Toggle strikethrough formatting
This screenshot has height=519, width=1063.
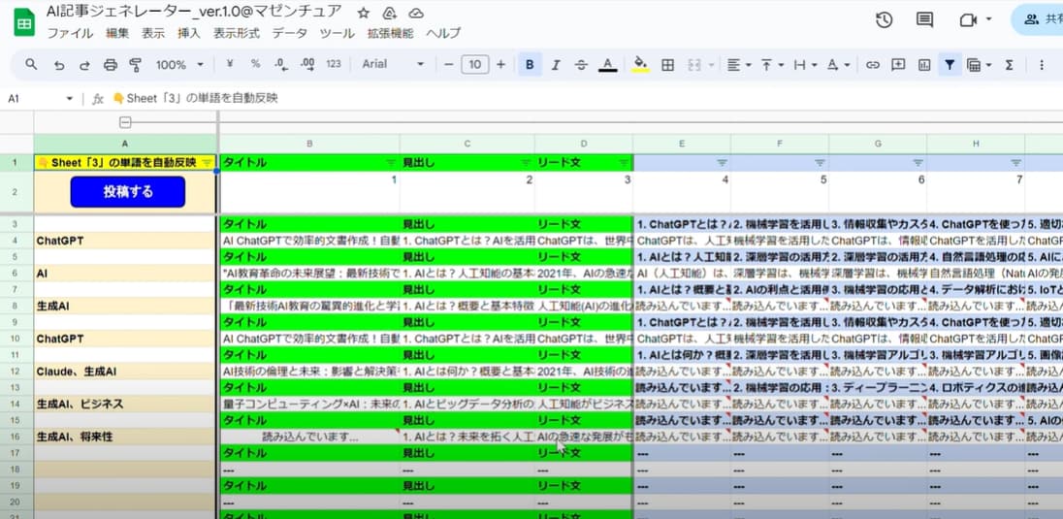pos(581,64)
